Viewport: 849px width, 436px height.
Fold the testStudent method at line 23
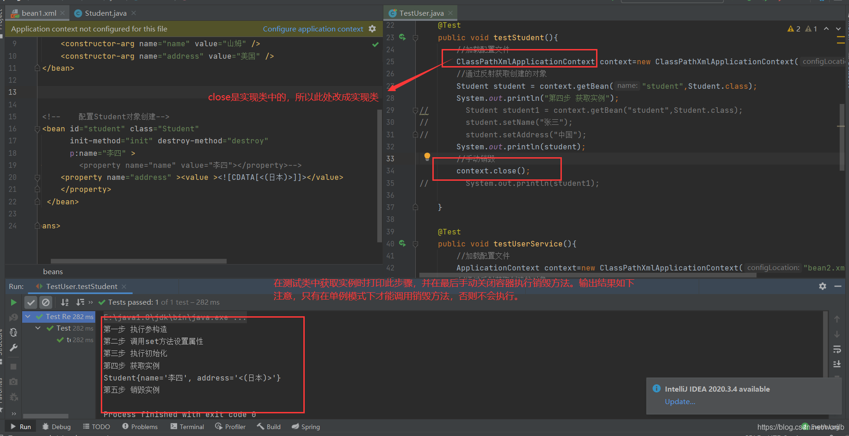click(415, 37)
